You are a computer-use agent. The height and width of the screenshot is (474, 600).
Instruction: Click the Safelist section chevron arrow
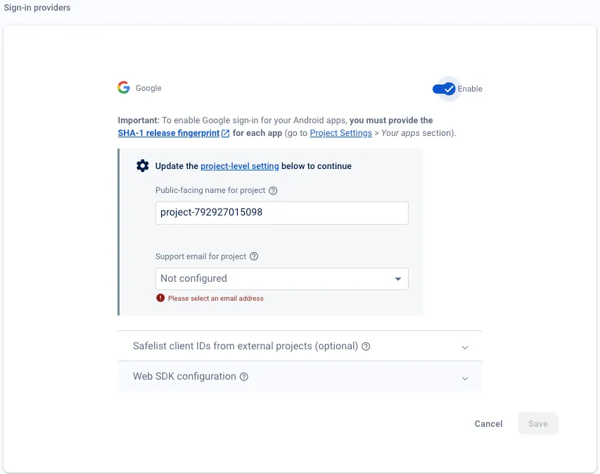(x=465, y=347)
